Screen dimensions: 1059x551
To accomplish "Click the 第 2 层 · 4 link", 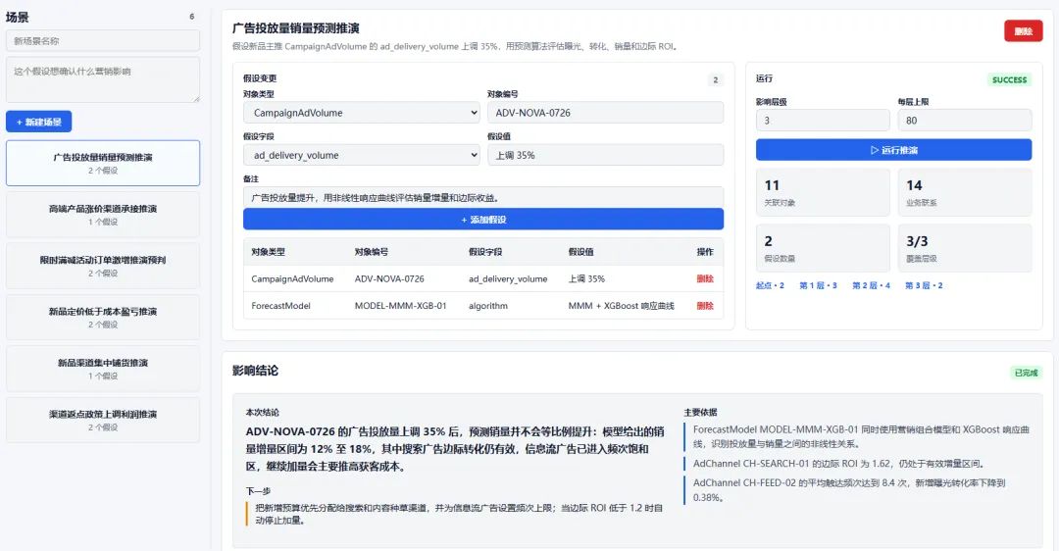I will click(x=872, y=285).
